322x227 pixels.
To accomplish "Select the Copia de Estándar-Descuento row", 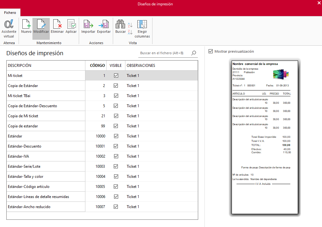I will tap(102, 106).
